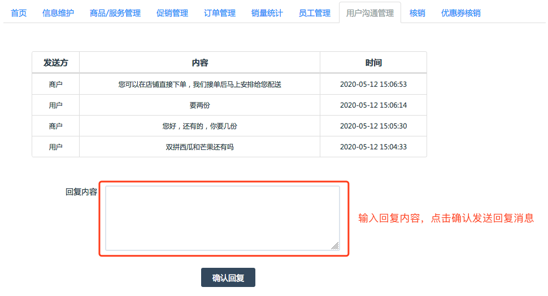Click 商户 in the 15:06:53 row

pos(55,85)
